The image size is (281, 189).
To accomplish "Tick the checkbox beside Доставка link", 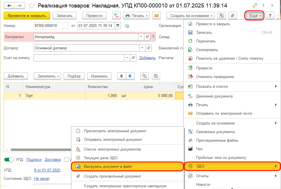I will [66, 159].
